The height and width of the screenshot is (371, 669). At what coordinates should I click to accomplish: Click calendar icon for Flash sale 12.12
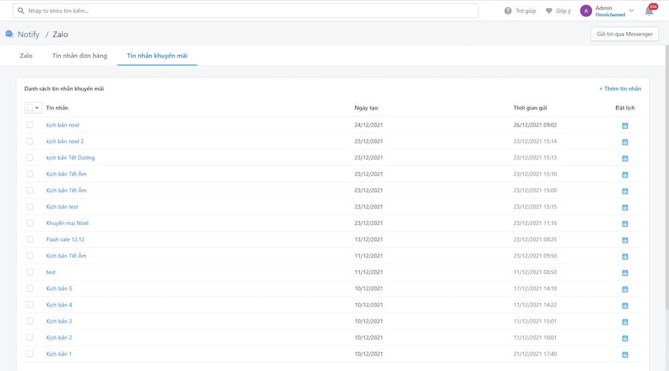[x=625, y=240]
